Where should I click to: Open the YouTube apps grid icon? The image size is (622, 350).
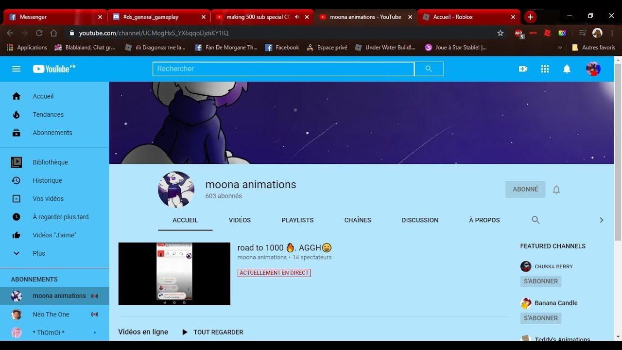pos(545,69)
